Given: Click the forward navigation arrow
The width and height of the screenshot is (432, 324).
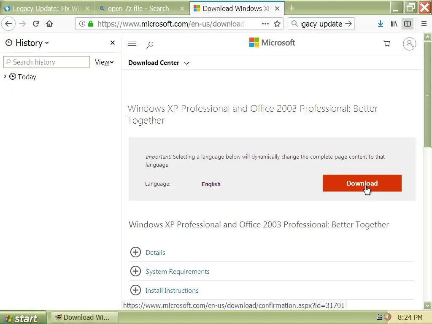Looking at the screenshot, I should 22,24.
